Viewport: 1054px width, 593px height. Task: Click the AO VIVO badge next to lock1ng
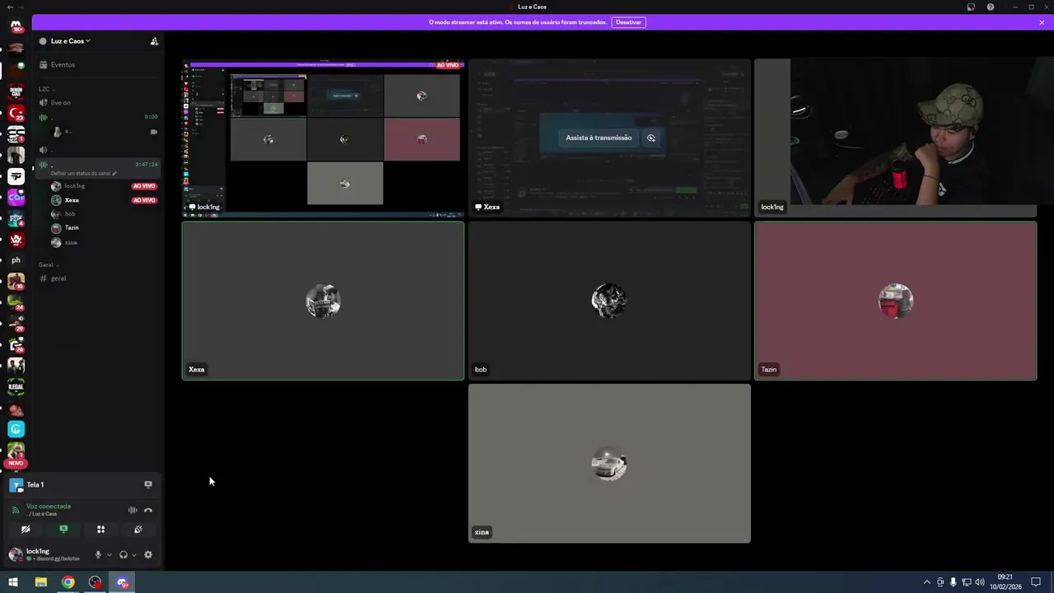144,186
